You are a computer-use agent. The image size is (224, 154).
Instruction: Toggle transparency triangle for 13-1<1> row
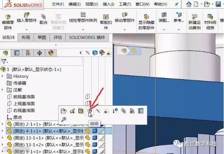102,138
